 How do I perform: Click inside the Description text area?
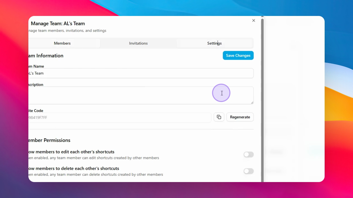click(x=141, y=95)
